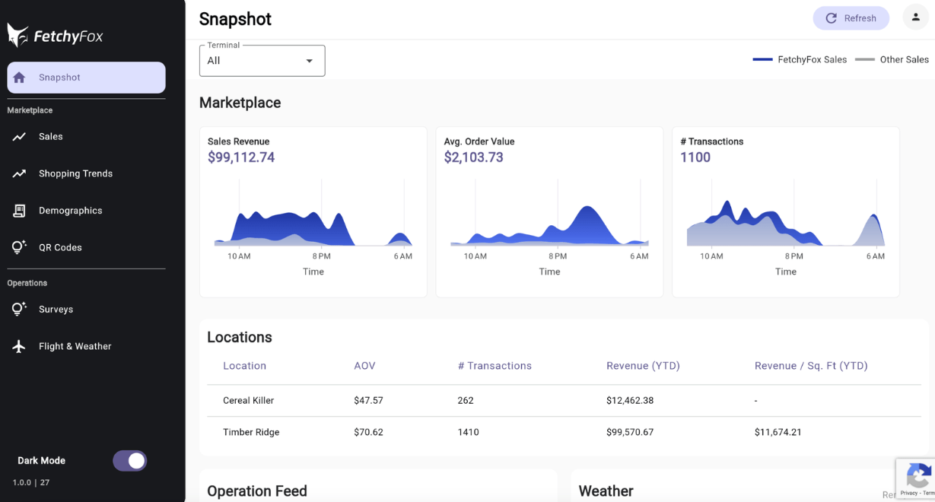Click the FetchyFox fox logo
935x502 pixels.
[x=17, y=33]
